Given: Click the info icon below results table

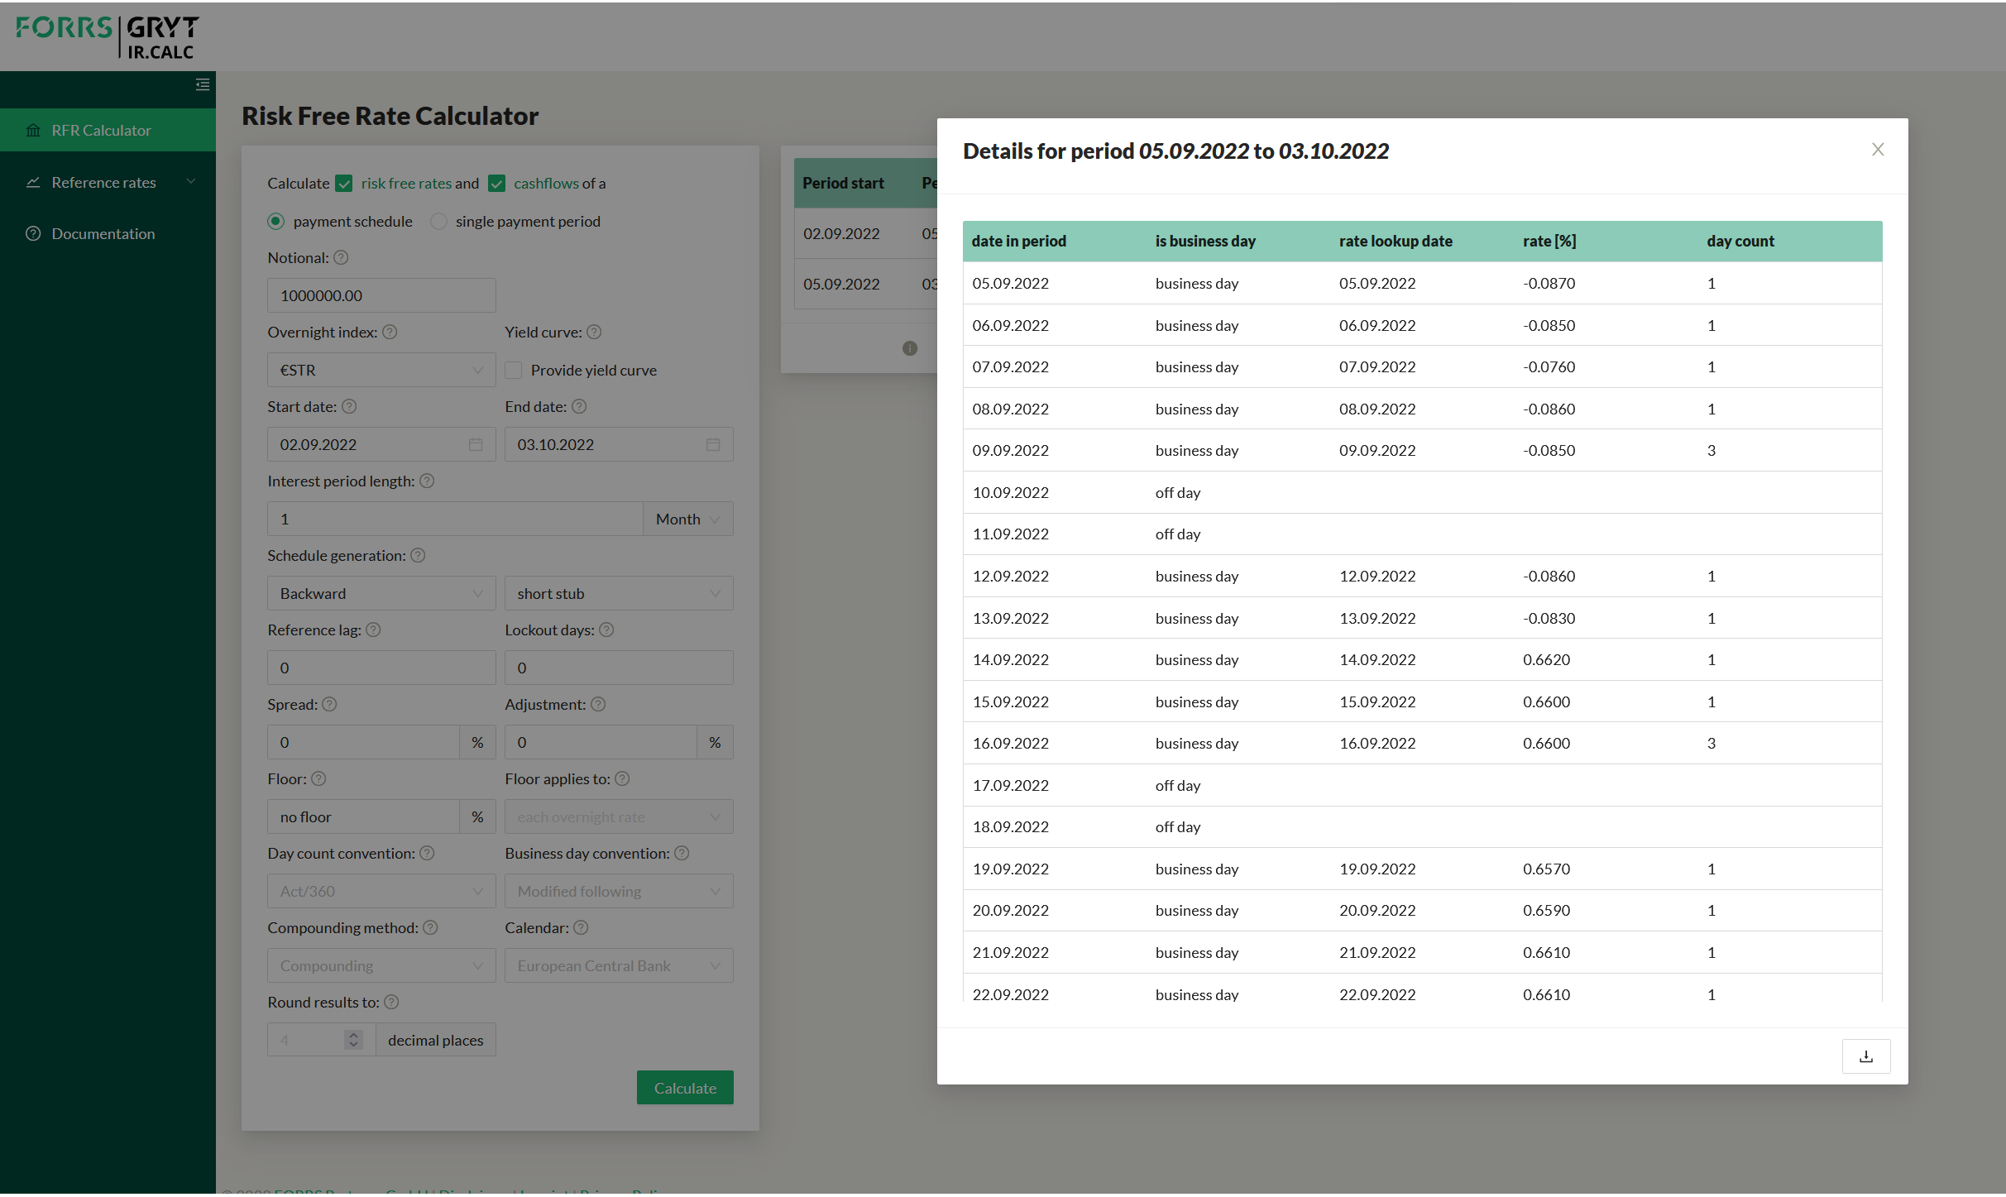Looking at the screenshot, I should [x=910, y=348].
